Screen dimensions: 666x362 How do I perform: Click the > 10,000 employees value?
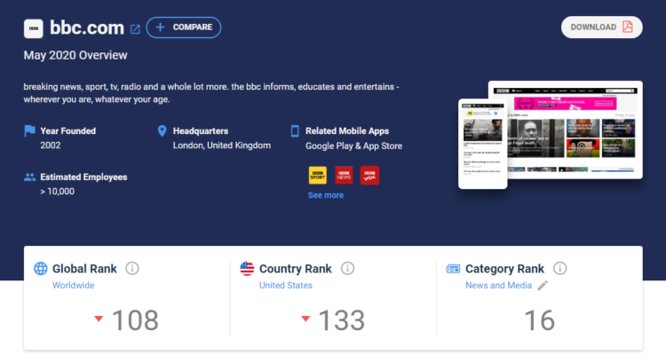(x=58, y=192)
